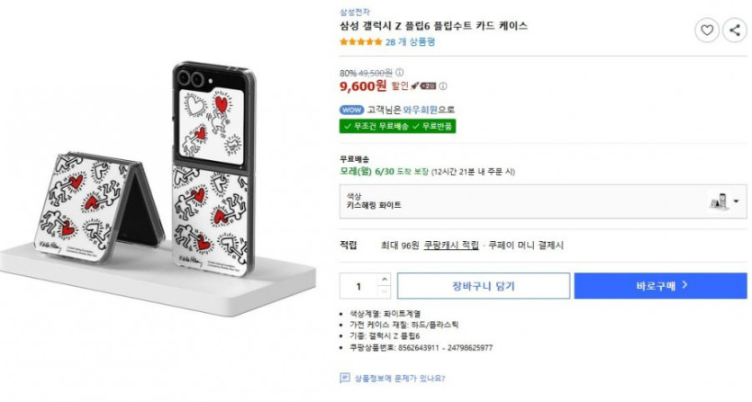Click the heart wishlist icon
The image size is (752, 402).
click(x=707, y=31)
